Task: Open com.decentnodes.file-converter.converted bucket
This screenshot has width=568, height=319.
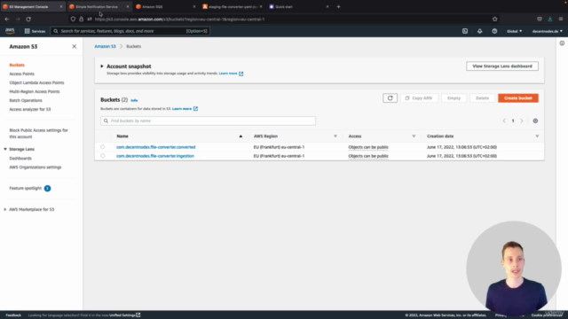Action: 156,147
